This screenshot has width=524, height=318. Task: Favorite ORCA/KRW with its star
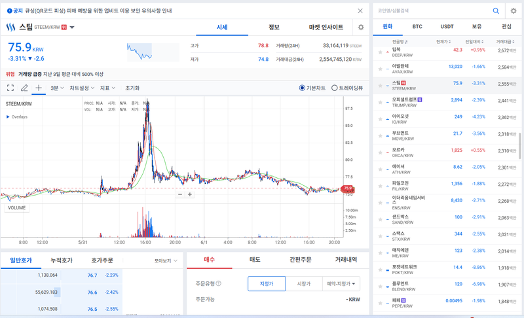380,152
